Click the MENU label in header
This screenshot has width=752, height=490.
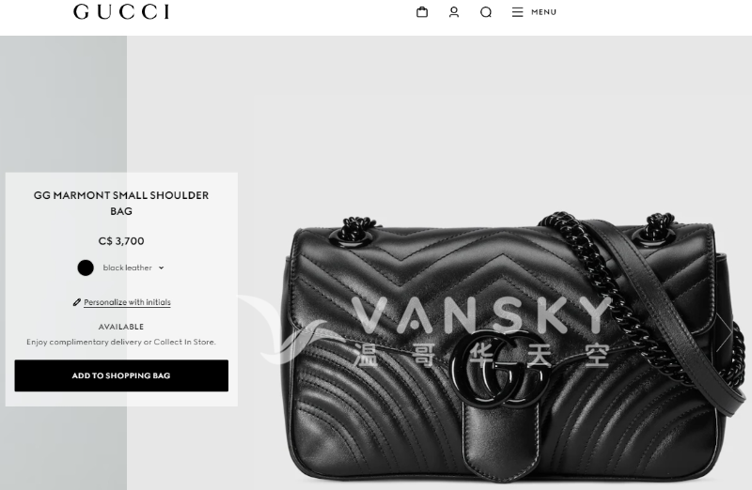[544, 12]
